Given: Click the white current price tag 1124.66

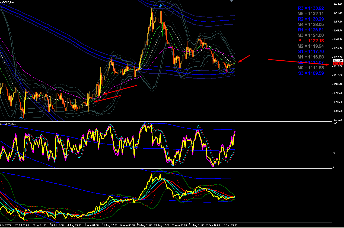Looking at the screenshot, I should click(x=338, y=61).
